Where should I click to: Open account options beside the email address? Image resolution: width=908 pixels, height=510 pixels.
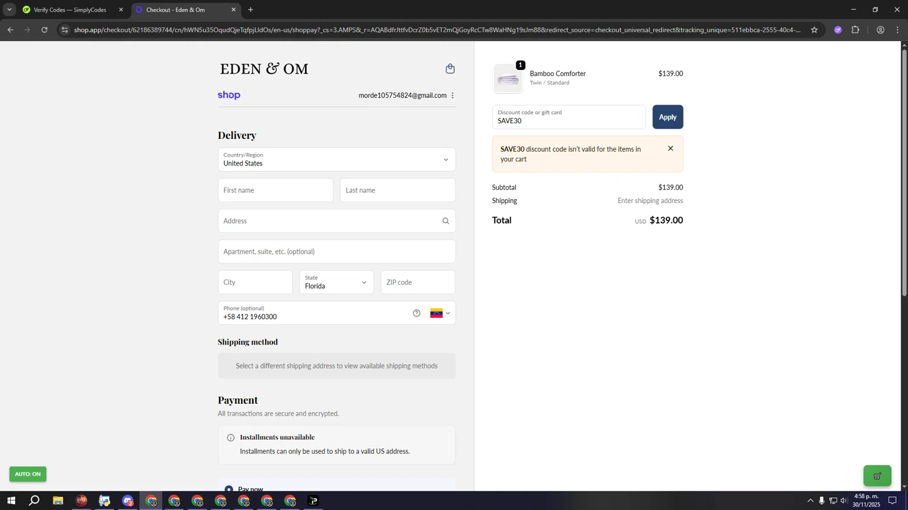(452, 95)
